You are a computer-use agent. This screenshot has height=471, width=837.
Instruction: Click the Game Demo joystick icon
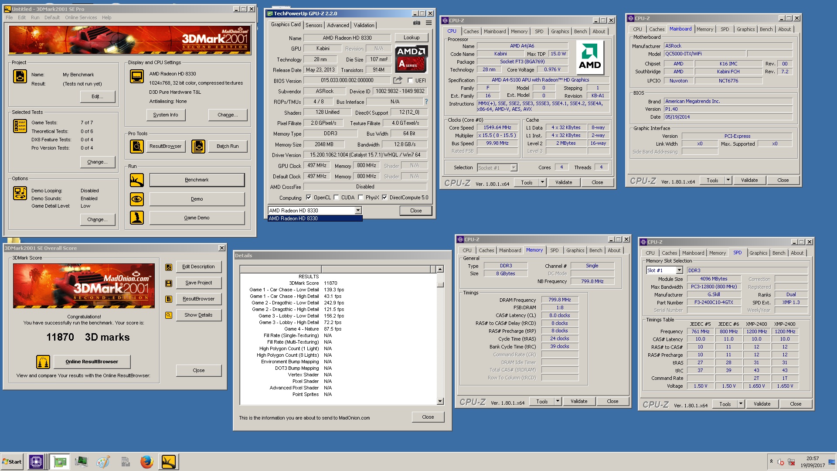point(137,217)
